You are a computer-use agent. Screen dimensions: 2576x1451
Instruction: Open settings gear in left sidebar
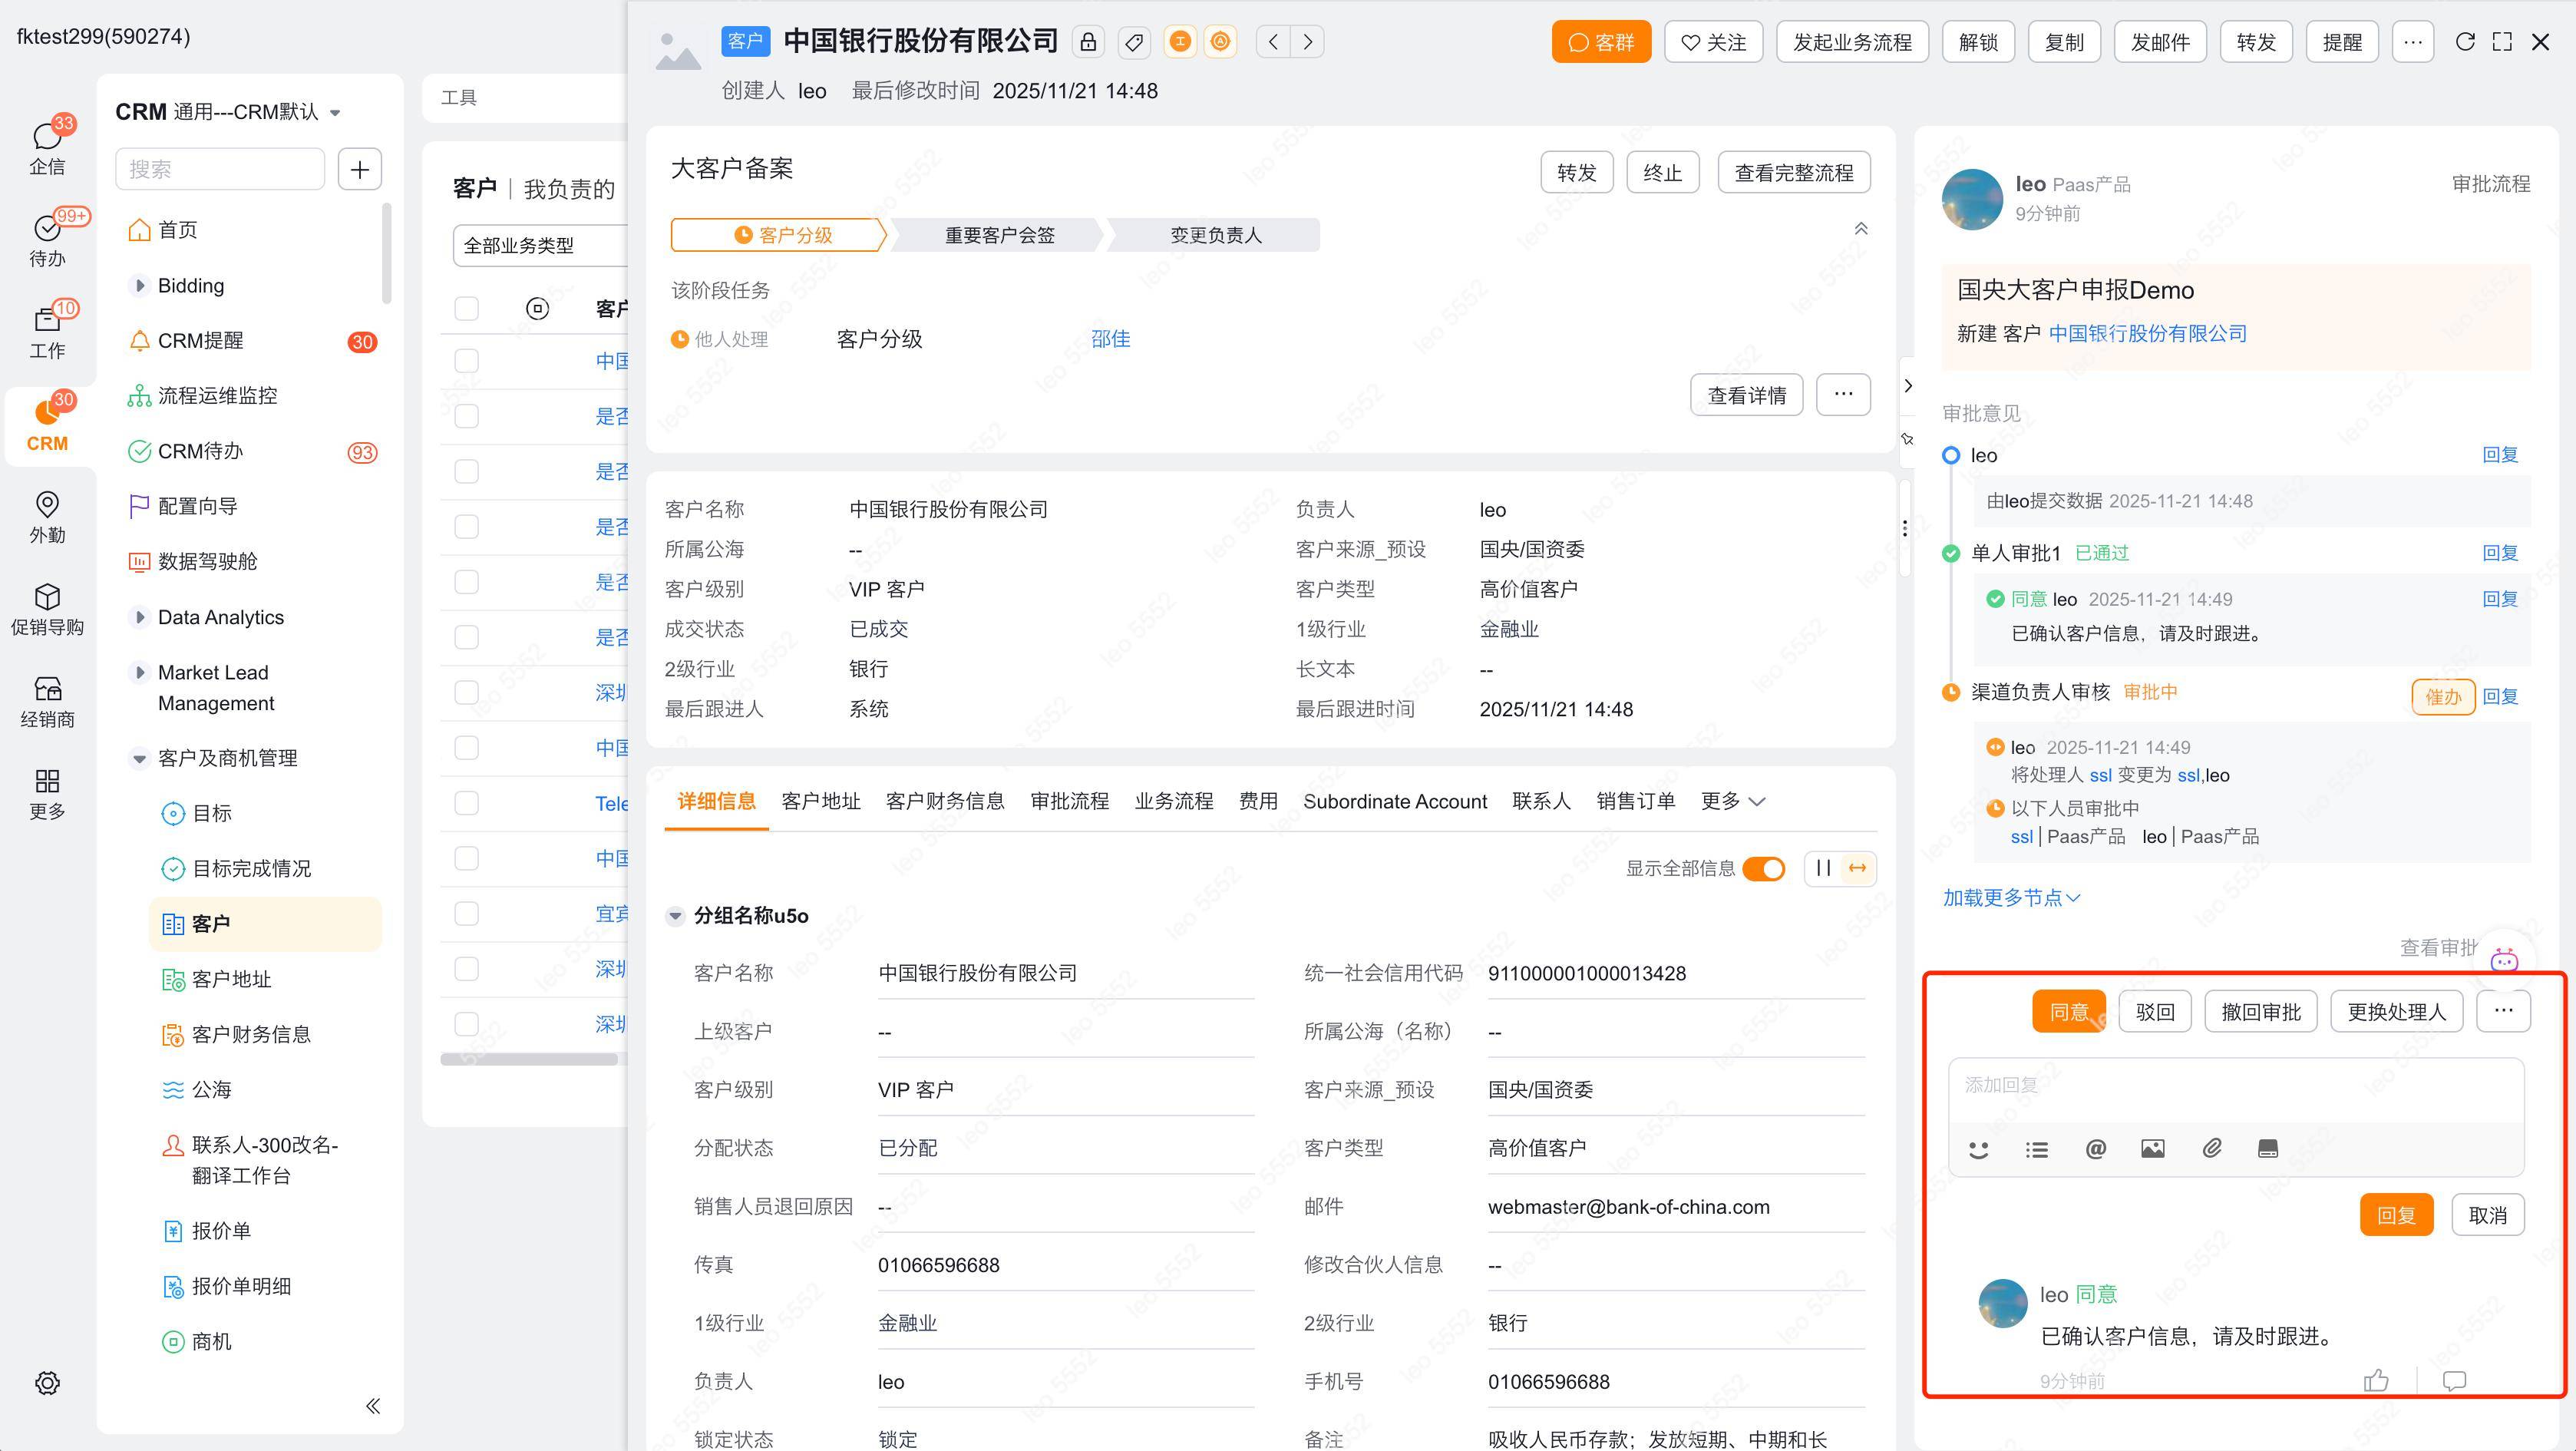[47, 1383]
